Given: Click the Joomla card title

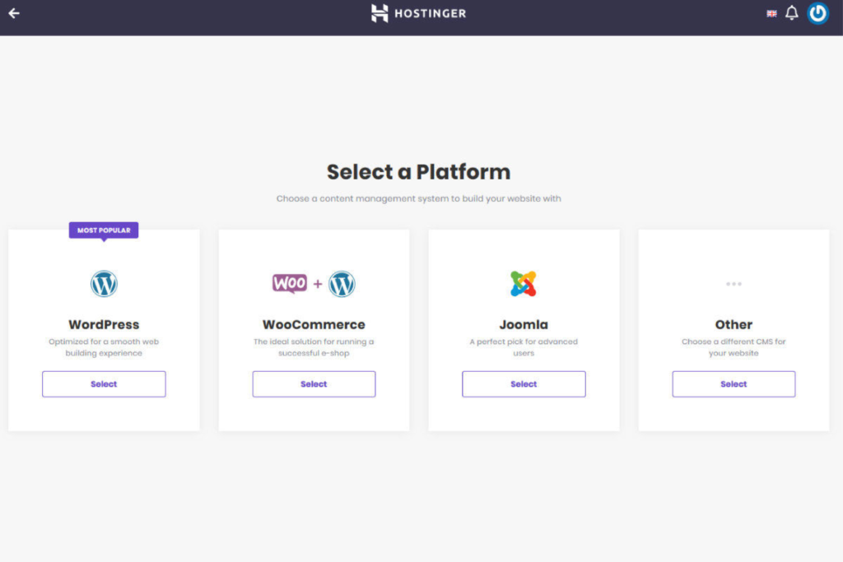Looking at the screenshot, I should pos(524,324).
